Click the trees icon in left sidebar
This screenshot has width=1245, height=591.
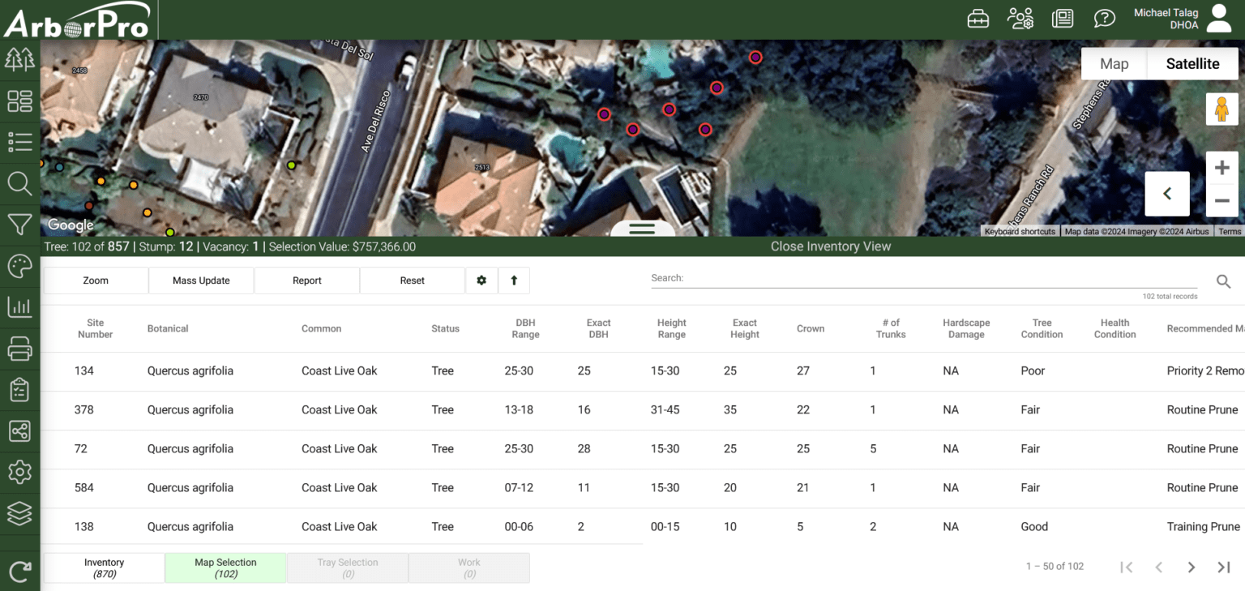pyautogui.click(x=19, y=59)
